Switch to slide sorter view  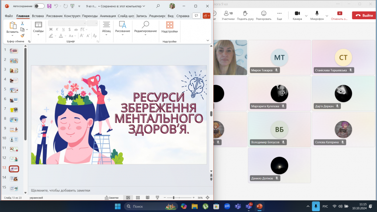(x=138, y=198)
